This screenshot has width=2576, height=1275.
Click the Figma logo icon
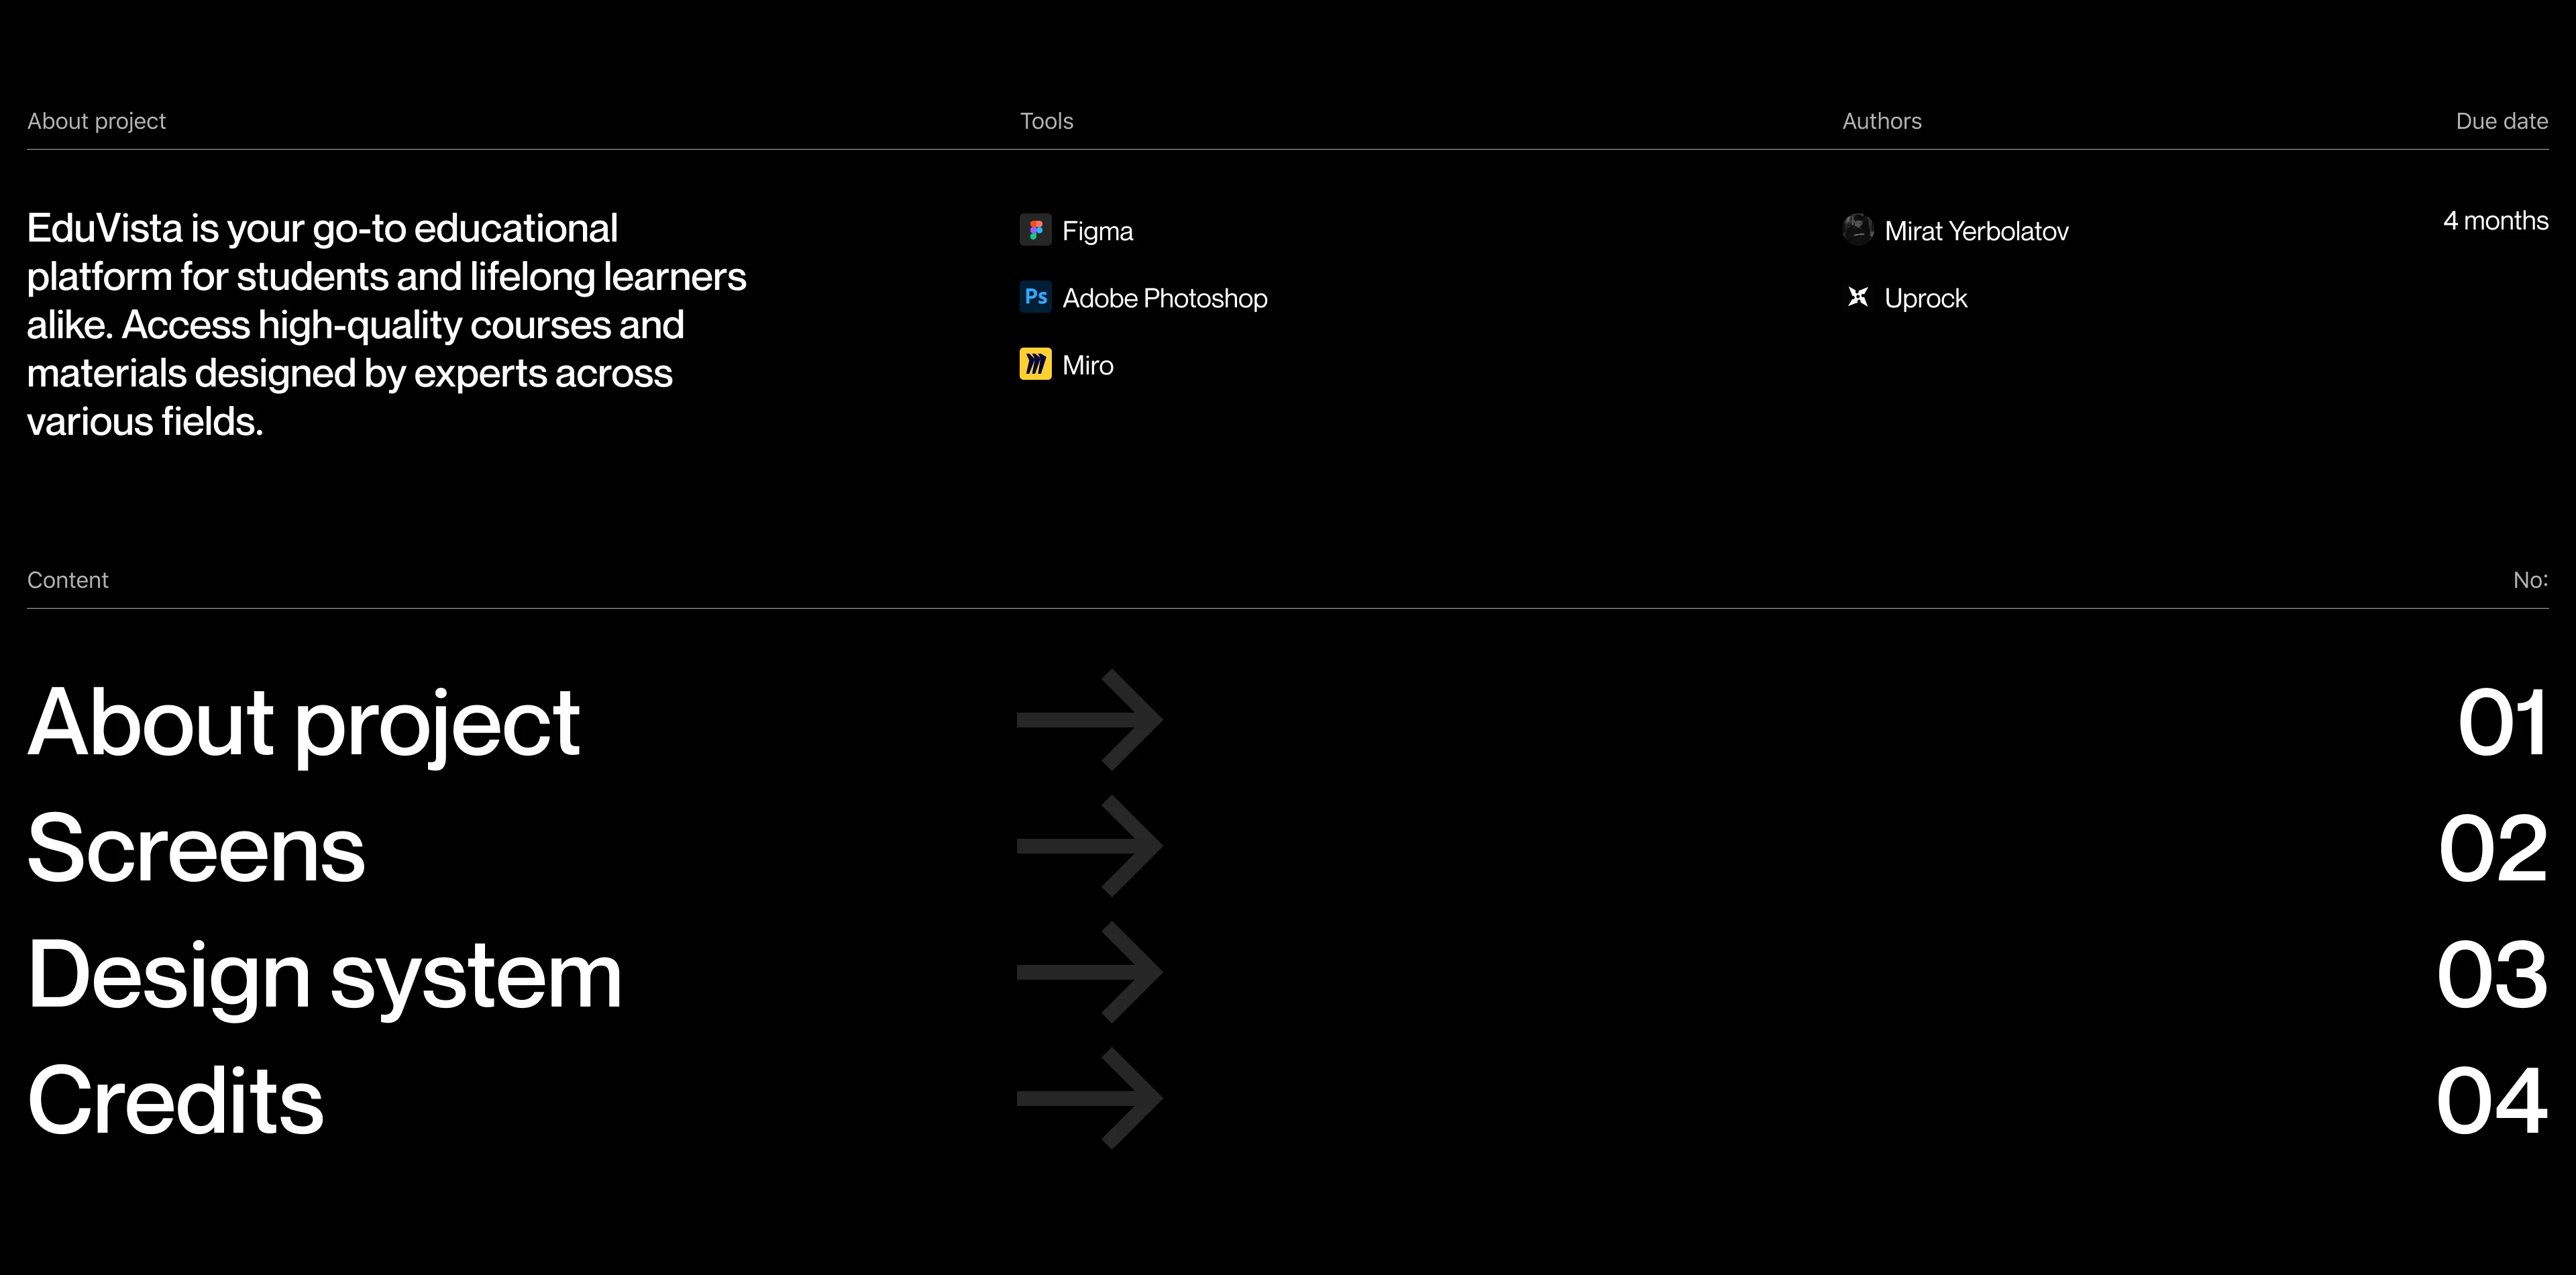(x=1035, y=230)
